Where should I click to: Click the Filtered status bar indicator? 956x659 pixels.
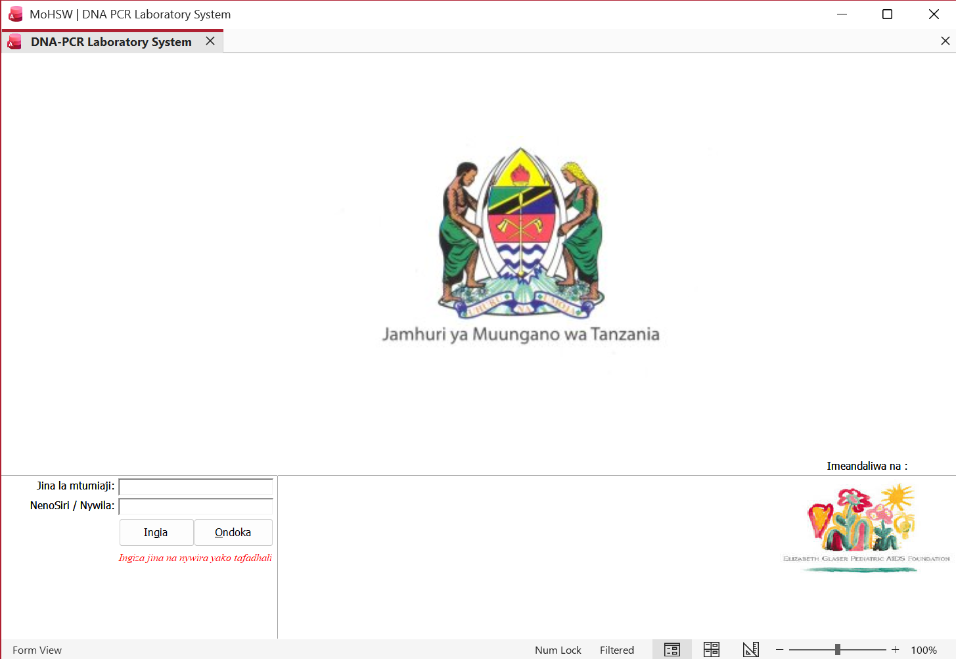pyautogui.click(x=617, y=650)
